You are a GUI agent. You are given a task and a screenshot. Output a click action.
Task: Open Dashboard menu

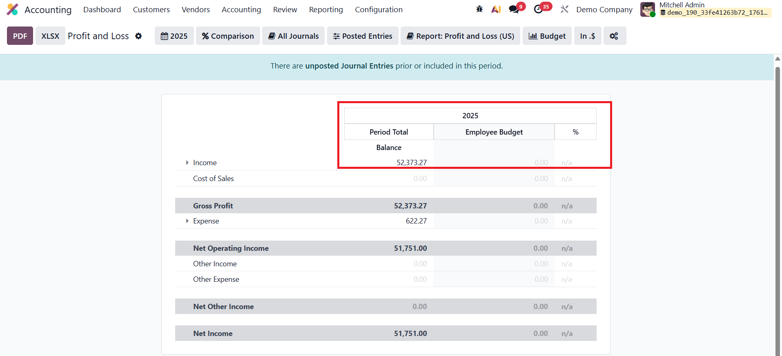[x=102, y=9]
